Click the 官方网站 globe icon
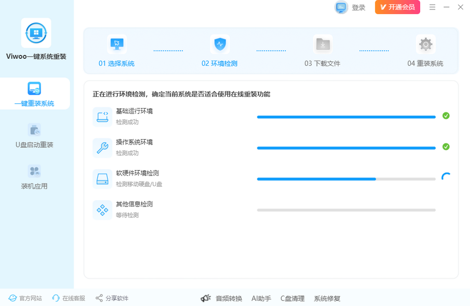Viewport: 470px width, 306px height. point(13,299)
